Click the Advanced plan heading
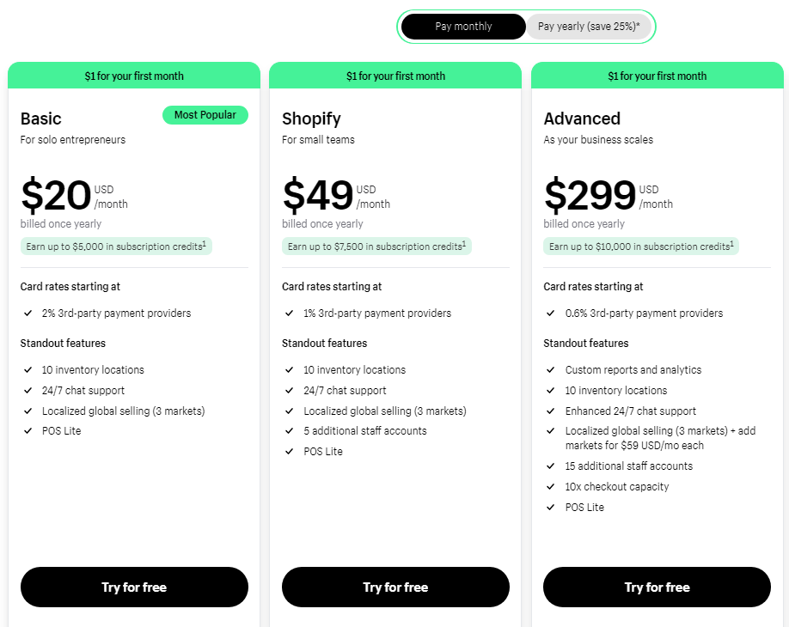Image resolution: width=789 pixels, height=627 pixels. pos(582,119)
